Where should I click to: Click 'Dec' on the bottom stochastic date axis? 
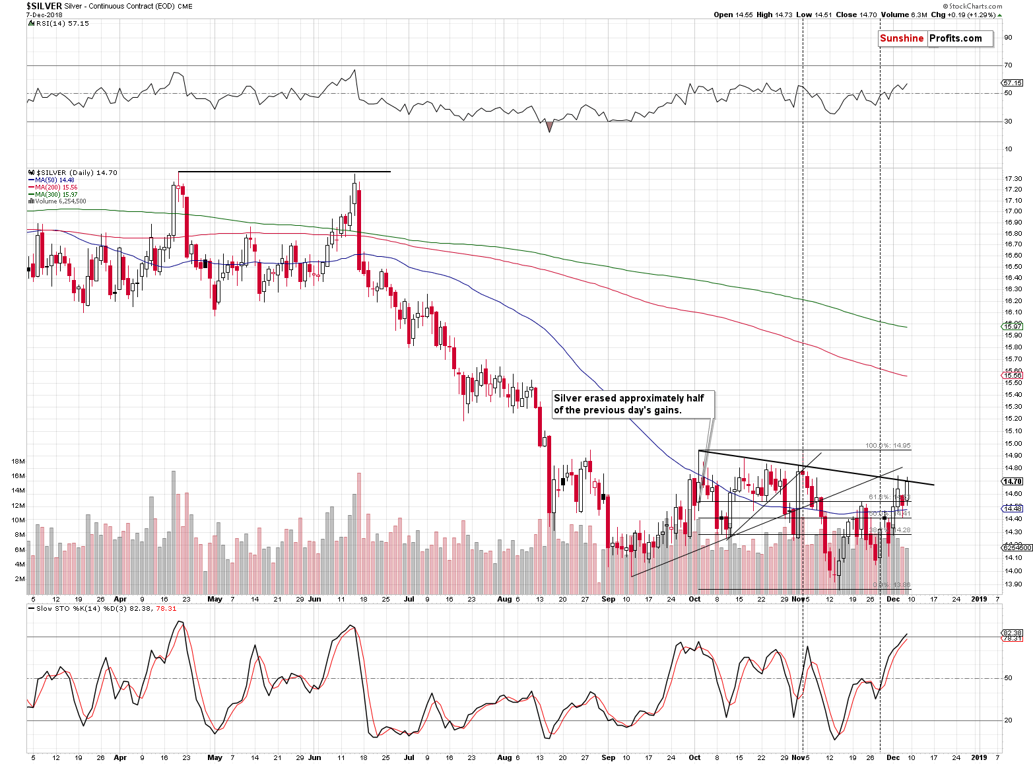pos(893,758)
